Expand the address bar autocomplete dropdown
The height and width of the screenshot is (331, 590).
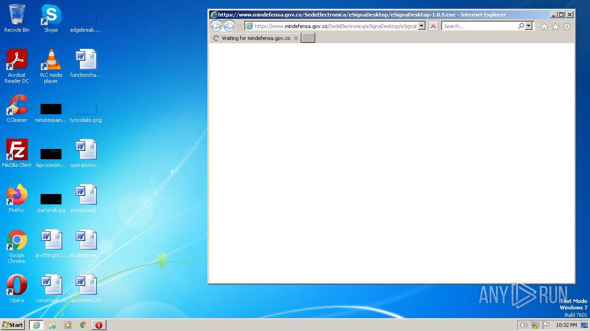pos(421,26)
